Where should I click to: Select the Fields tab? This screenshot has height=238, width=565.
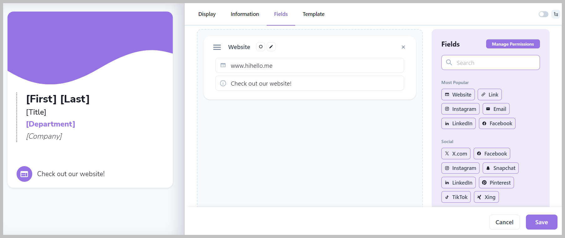click(x=281, y=14)
